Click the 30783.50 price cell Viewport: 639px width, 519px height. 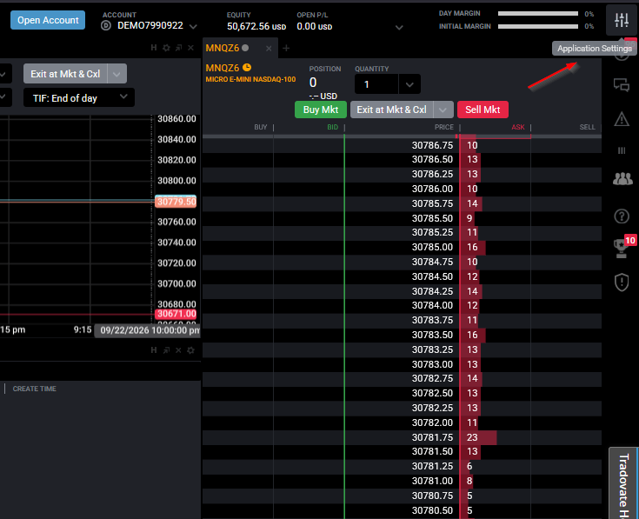click(432, 335)
